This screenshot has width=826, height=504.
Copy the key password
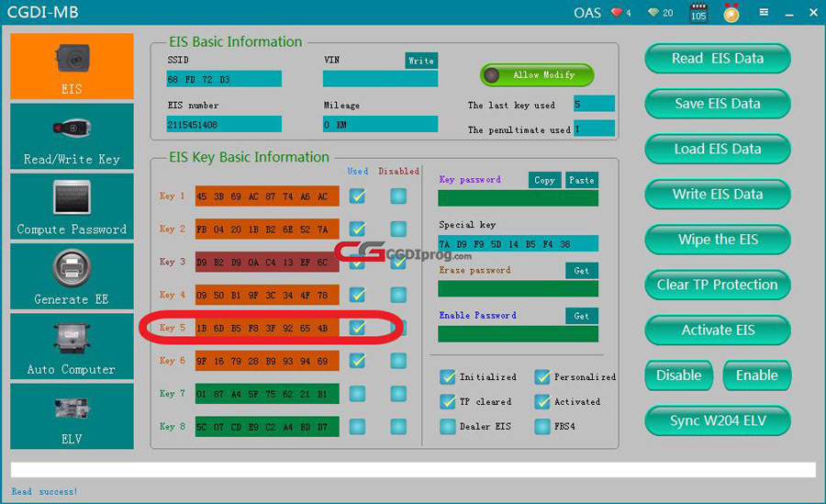point(544,180)
